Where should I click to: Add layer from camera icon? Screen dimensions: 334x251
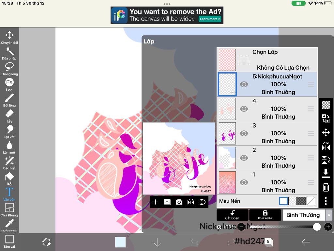pos(179,202)
